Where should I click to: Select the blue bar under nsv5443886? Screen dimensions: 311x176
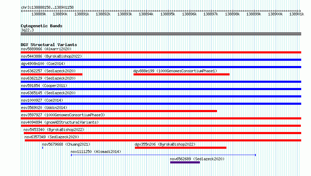coord(161,60)
